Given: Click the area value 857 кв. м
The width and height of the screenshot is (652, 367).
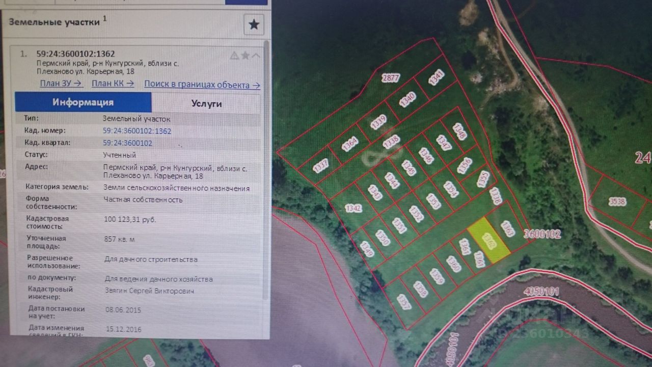Looking at the screenshot, I should click(x=119, y=239).
